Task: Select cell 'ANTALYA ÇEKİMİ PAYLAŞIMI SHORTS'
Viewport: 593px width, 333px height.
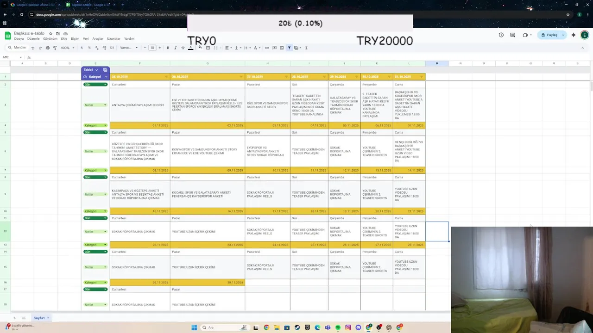Action: (x=140, y=105)
